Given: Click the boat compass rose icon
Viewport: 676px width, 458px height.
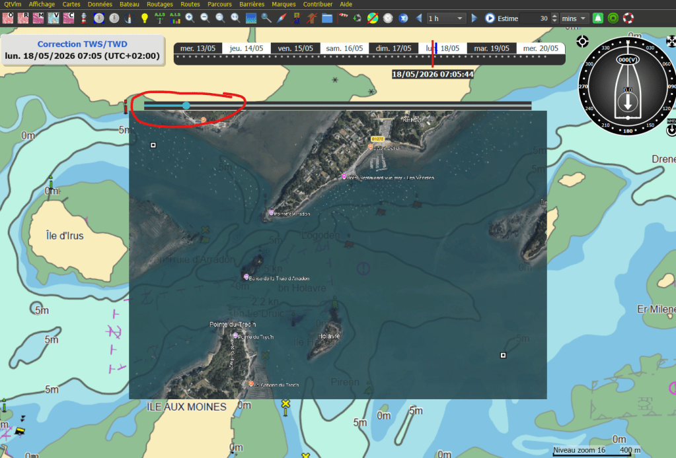Looking at the screenshot, I should tap(129, 18).
